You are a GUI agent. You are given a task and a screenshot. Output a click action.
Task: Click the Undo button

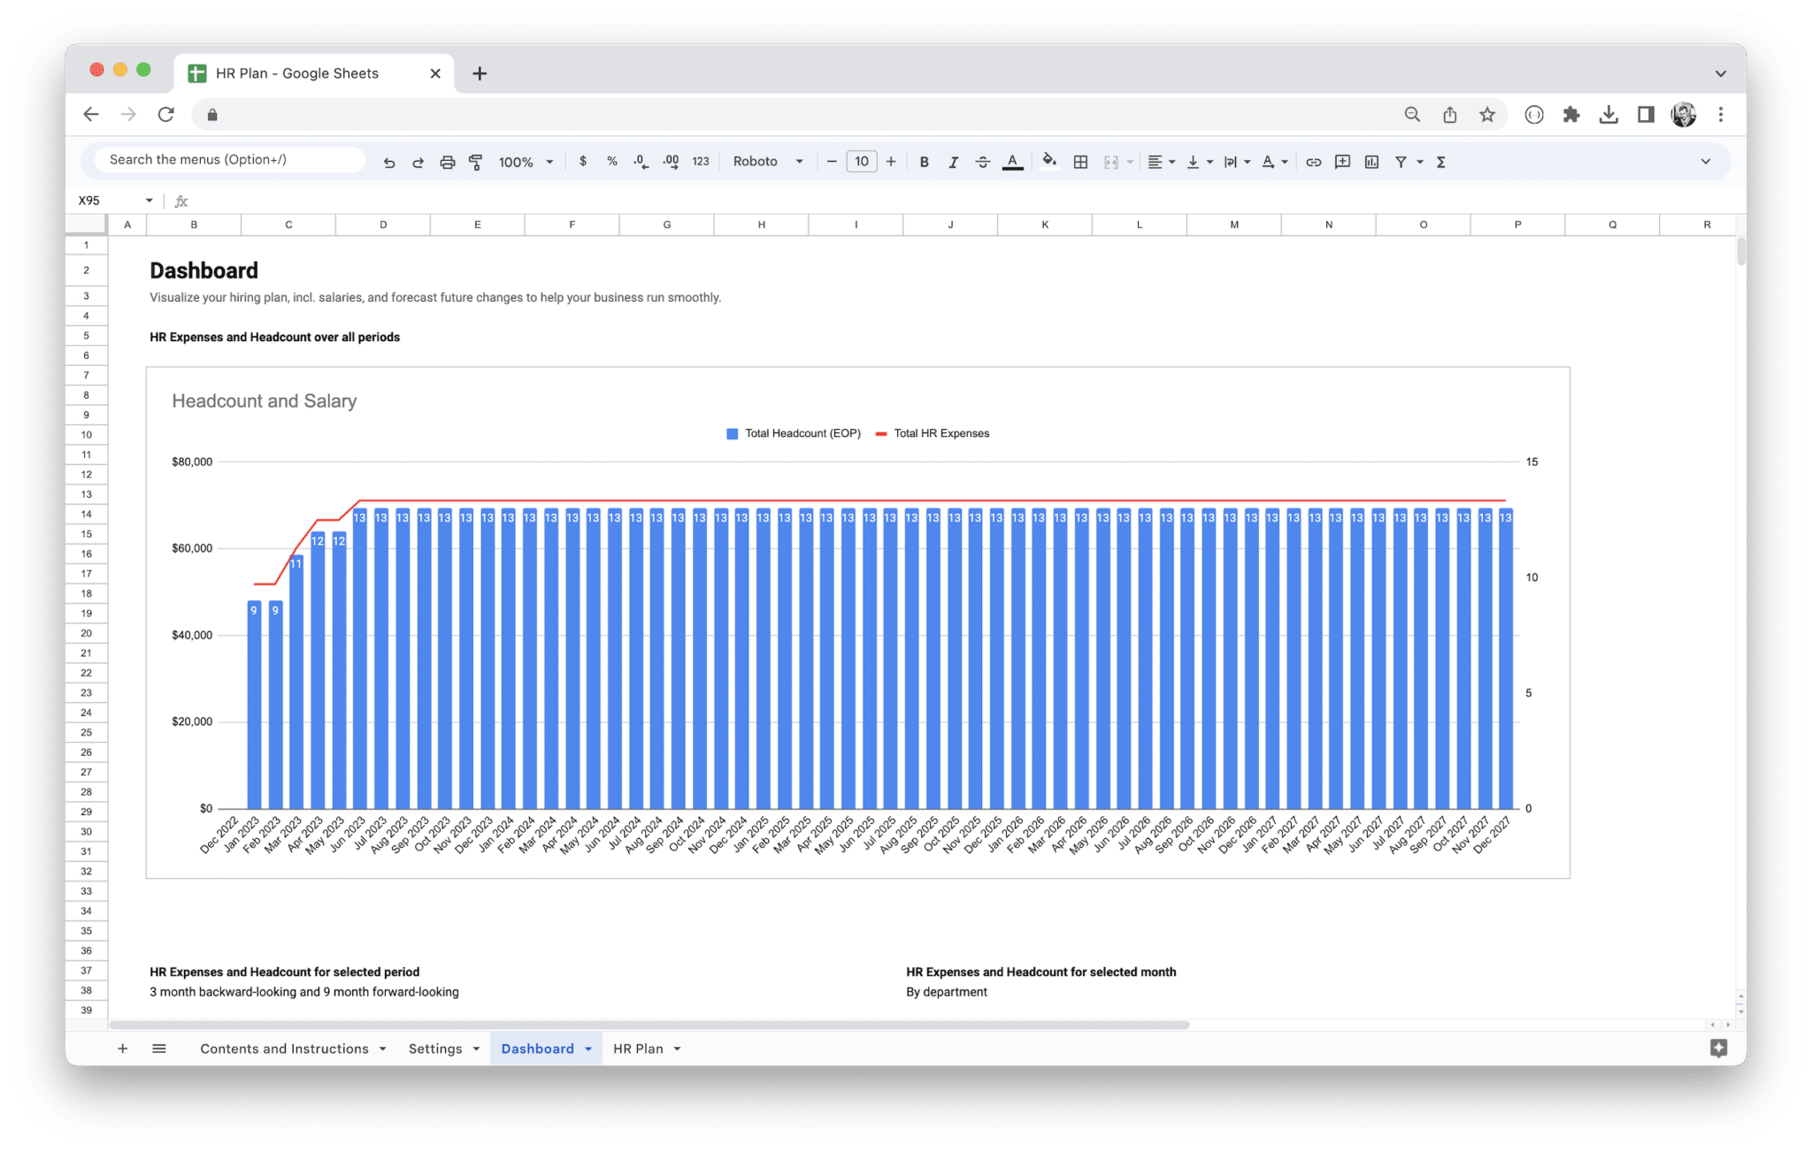[389, 161]
